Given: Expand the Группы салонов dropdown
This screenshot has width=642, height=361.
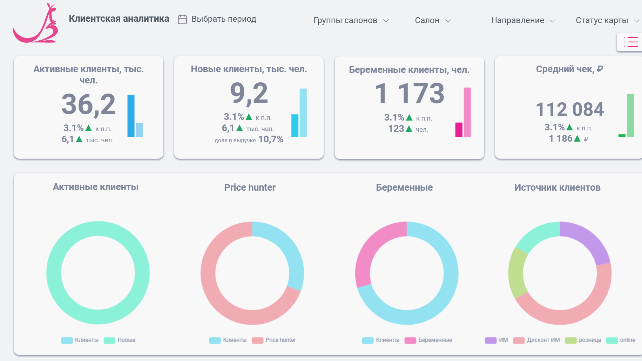Looking at the screenshot, I should click(351, 20).
